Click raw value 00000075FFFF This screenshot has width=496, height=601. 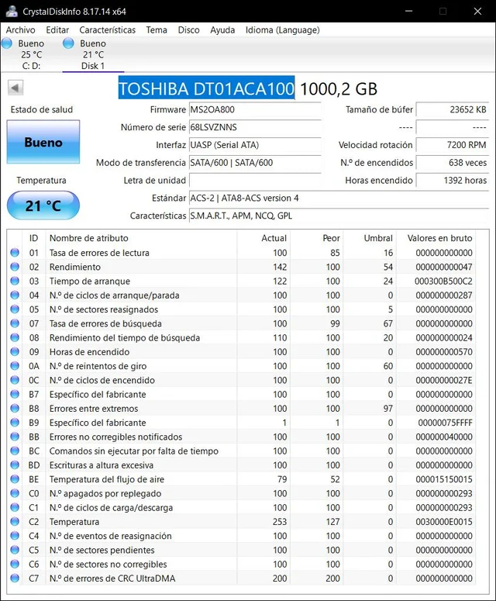pyautogui.click(x=445, y=423)
